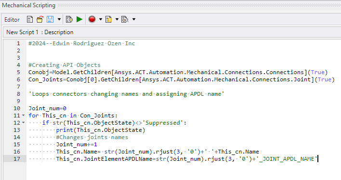The width and height of the screenshot is (341, 180).
Task: Open the snippets icon with orange S
Action: tap(108, 20)
